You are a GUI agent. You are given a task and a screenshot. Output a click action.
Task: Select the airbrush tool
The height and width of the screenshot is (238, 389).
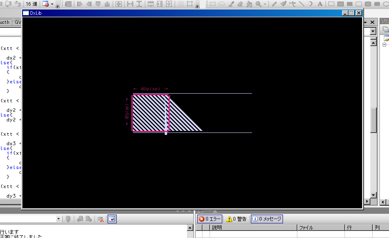293,4
